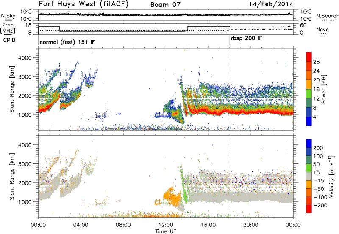The height and width of the screenshot is (234, 339).
Task: Click the Power colorbar tick label '16'
Action: click(x=316, y=90)
